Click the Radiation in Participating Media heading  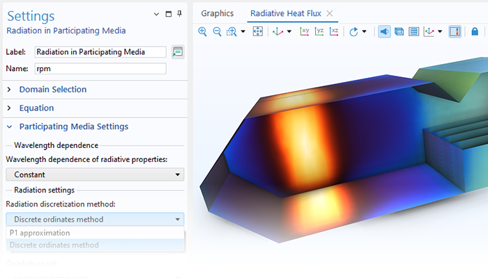tap(66, 31)
